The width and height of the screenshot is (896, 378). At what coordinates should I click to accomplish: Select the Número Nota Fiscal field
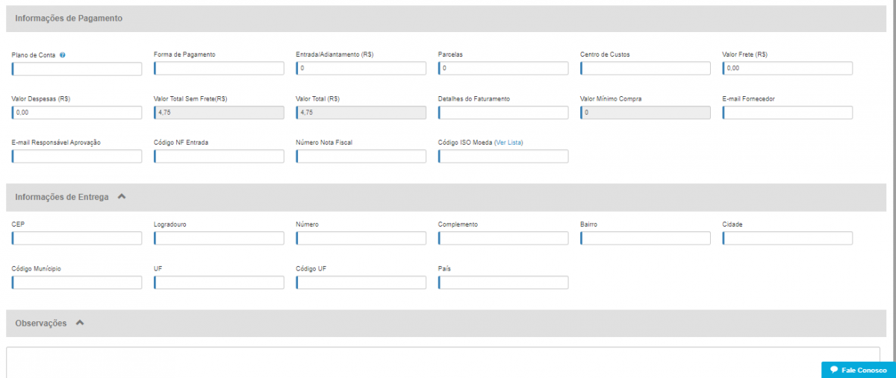(361, 157)
